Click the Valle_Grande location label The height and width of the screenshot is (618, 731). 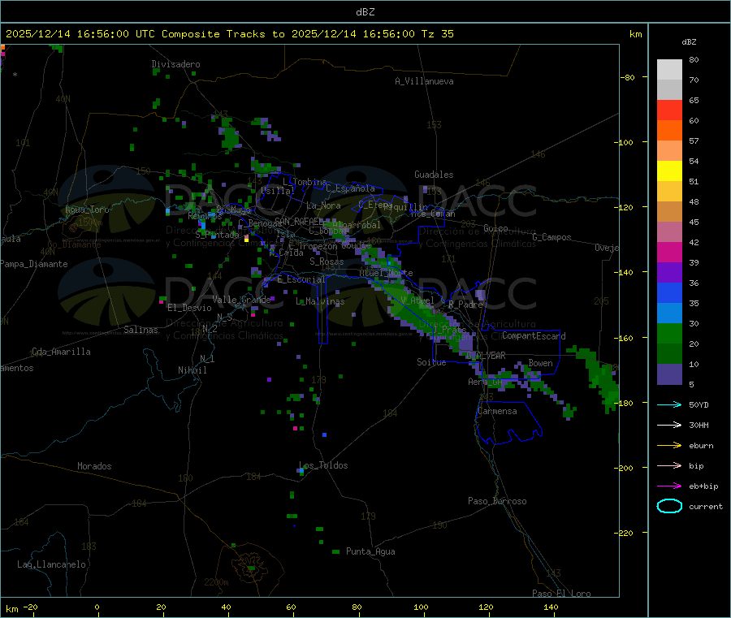tap(241, 300)
